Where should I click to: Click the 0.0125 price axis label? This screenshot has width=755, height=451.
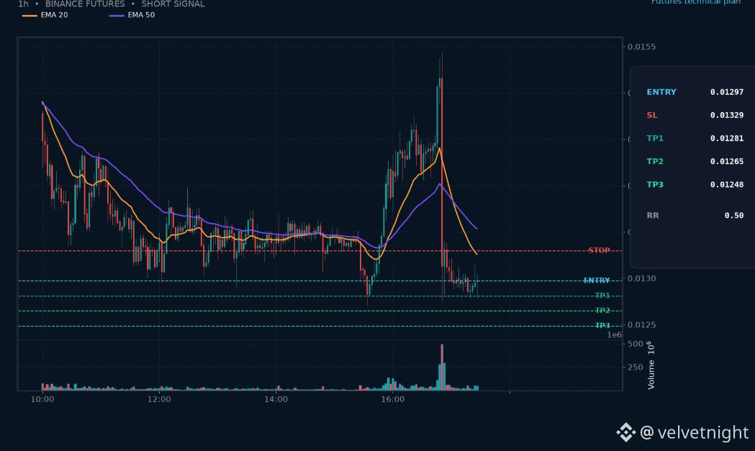[x=641, y=325]
